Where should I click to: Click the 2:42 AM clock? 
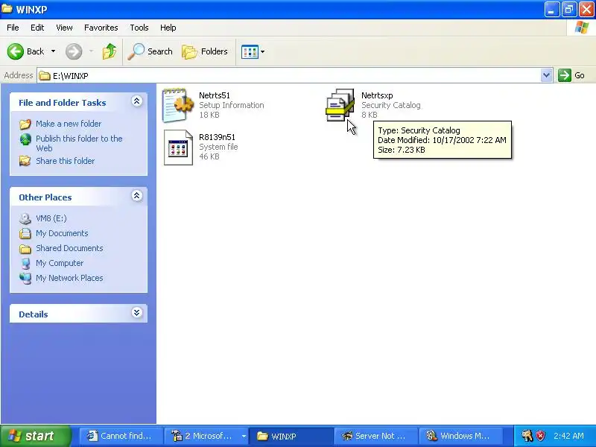click(x=568, y=436)
